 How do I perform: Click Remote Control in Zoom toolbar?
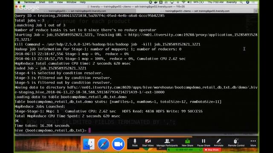pos(236,143)
